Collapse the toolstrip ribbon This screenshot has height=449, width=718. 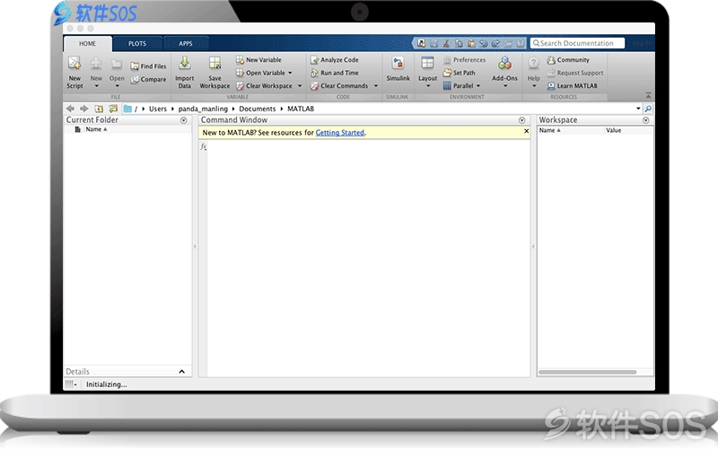pyautogui.click(x=648, y=95)
